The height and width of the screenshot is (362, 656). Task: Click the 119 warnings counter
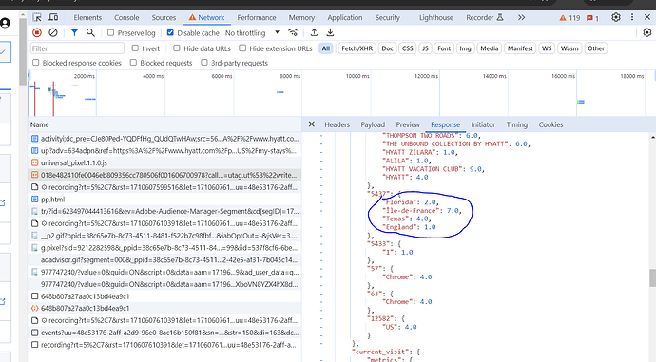pyautogui.click(x=569, y=18)
